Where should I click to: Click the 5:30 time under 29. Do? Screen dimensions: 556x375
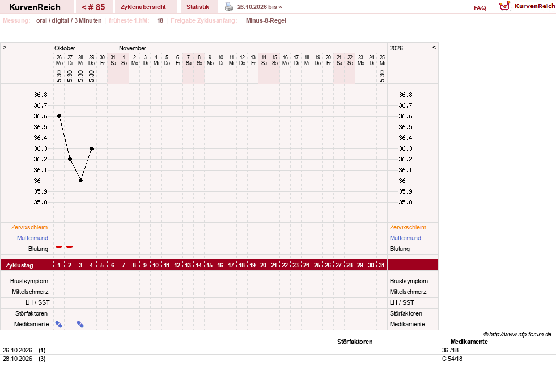91,76
